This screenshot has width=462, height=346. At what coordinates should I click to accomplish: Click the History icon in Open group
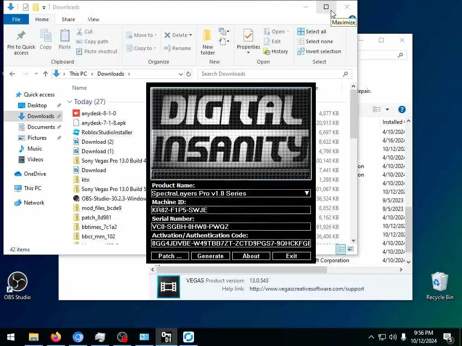276,51
